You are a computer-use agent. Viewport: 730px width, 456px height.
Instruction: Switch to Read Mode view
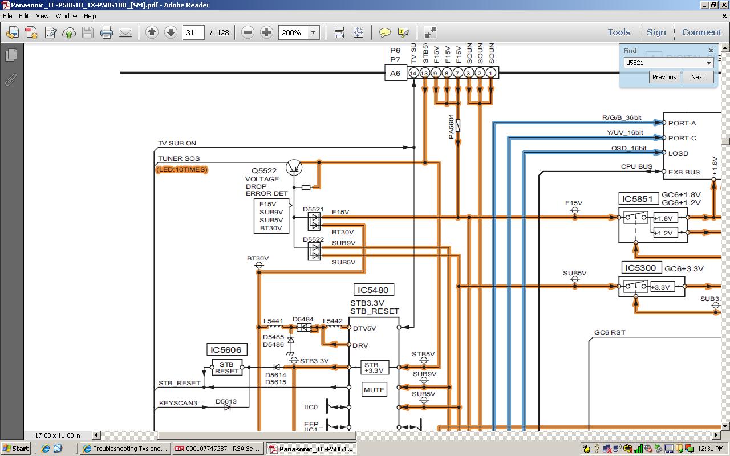click(x=431, y=32)
